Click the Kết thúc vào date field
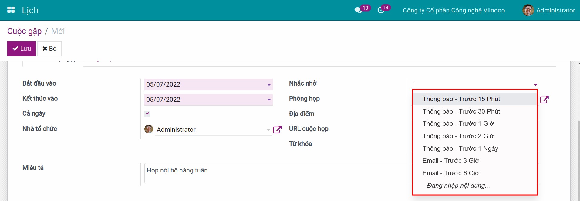This screenshot has width=580, height=201. 208,100
